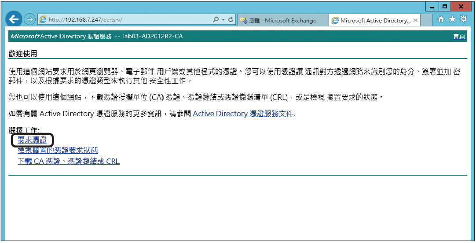
Task: Click the 首頁 link in the header
Action: [x=459, y=37]
